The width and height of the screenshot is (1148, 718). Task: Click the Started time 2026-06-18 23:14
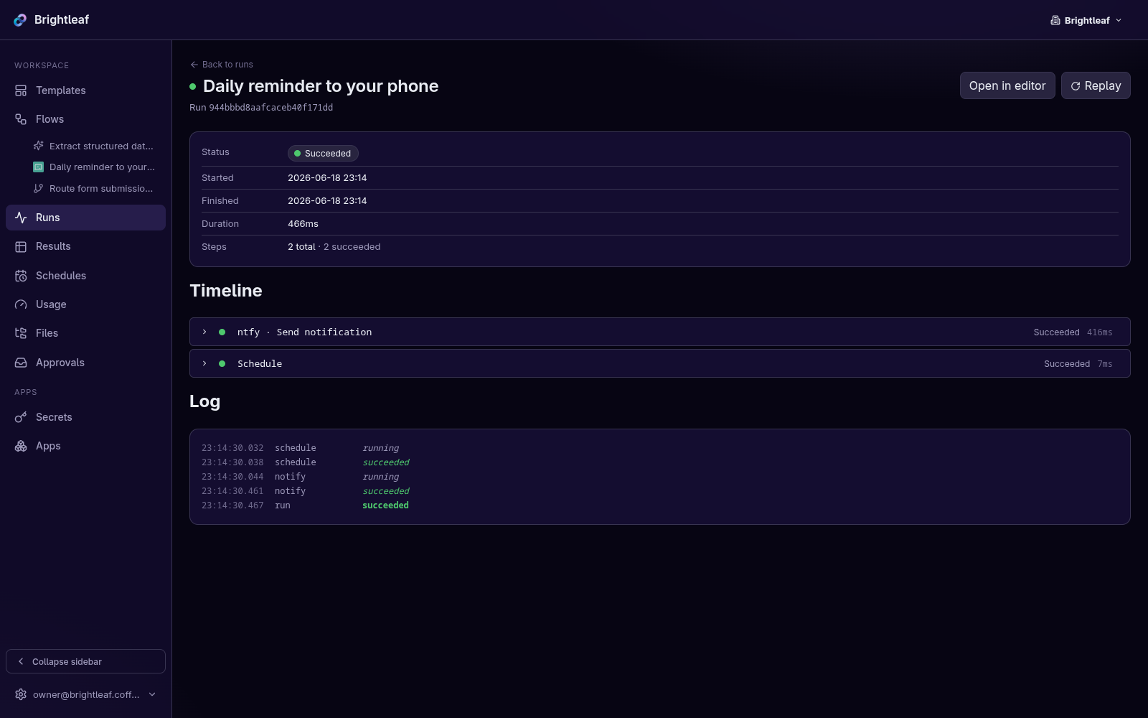[x=327, y=178]
